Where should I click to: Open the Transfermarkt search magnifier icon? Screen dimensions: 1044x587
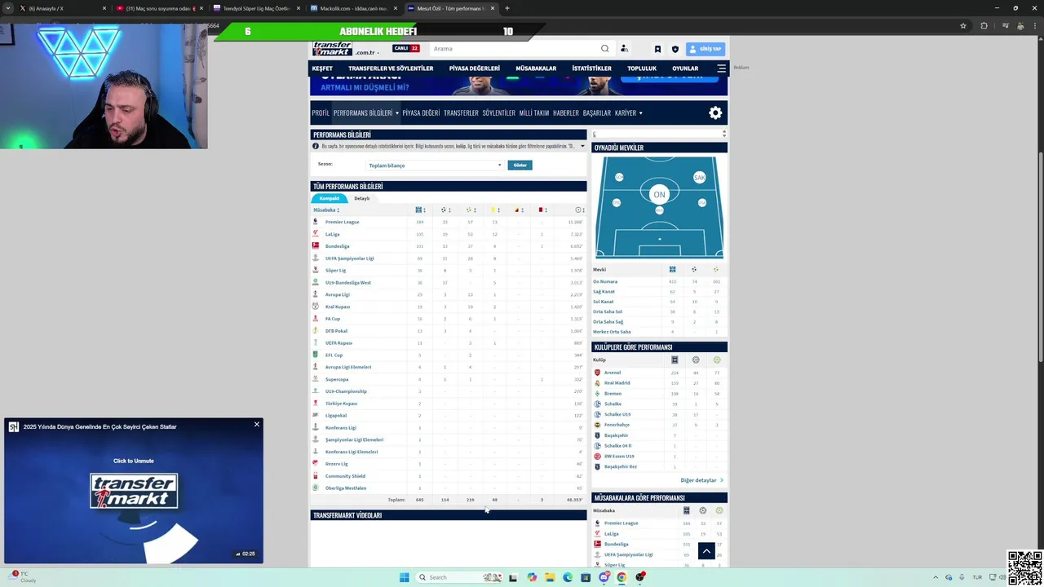pyautogui.click(x=604, y=49)
